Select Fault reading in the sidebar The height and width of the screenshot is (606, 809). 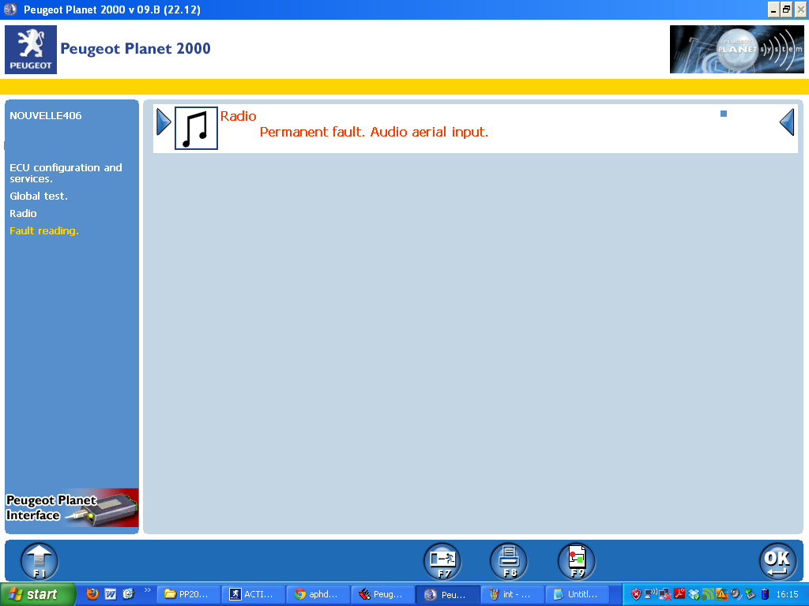click(44, 231)
